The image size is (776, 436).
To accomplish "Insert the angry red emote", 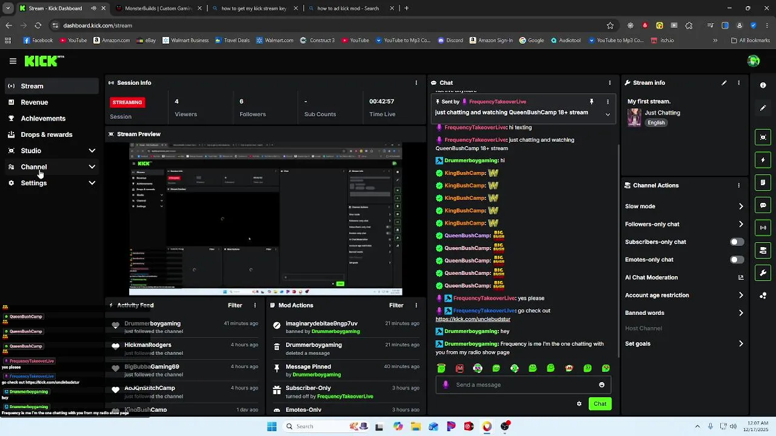I will pos(460,368).
